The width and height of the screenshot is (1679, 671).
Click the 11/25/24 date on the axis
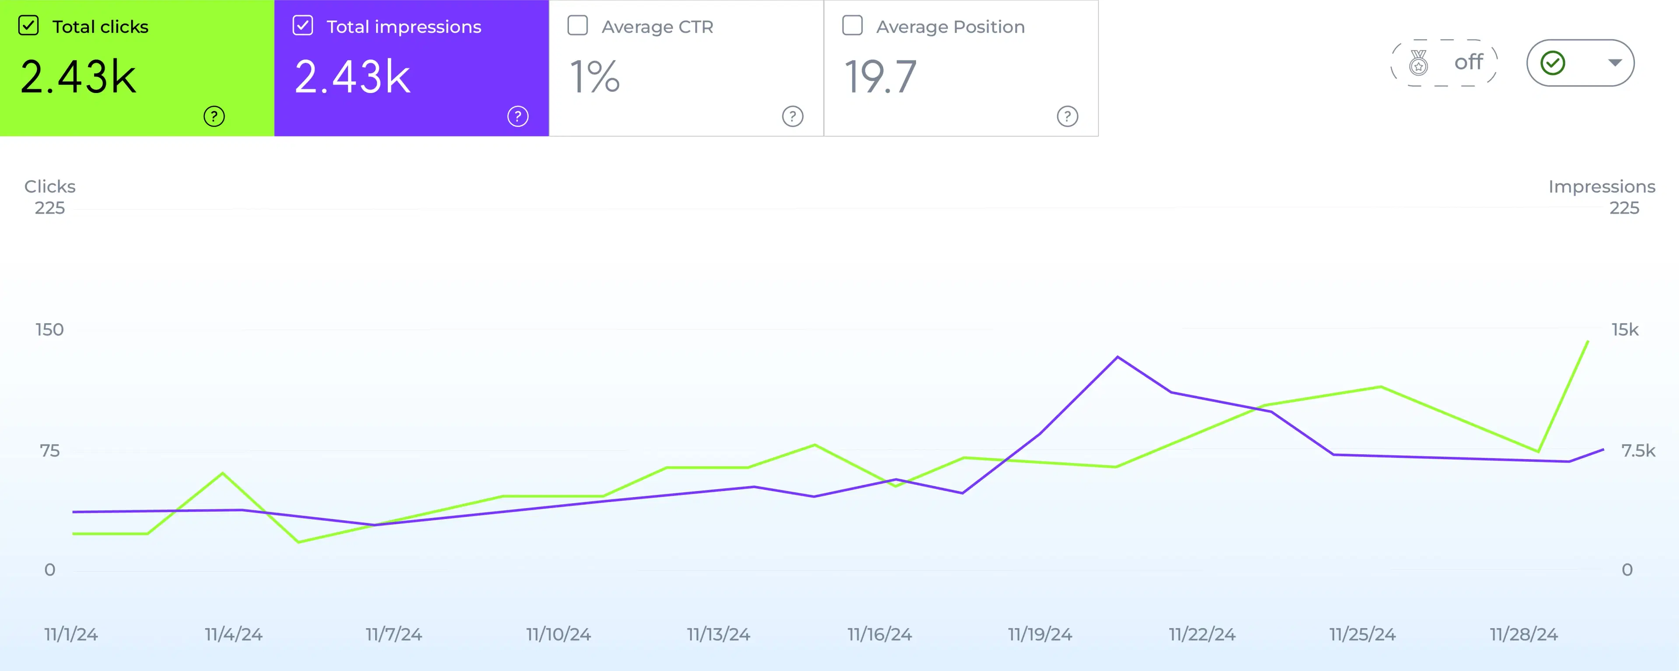tap(1363, 634)
